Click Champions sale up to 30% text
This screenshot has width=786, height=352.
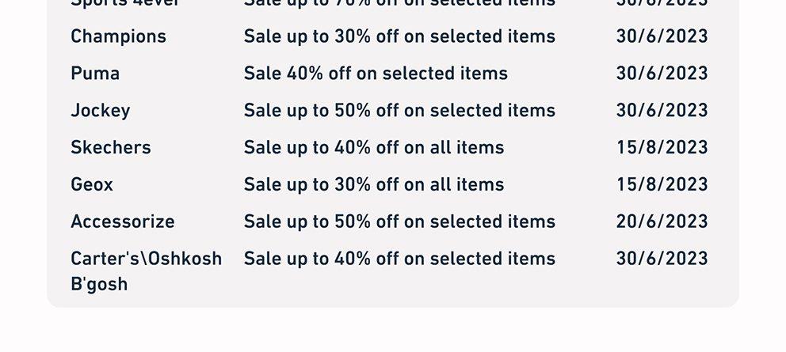pyautogui.click(x=399, y=36)
